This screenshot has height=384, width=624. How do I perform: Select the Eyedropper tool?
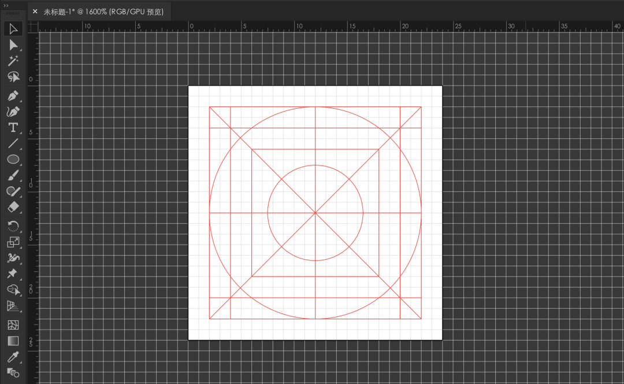pyautogui.click(x=13, y=357)
